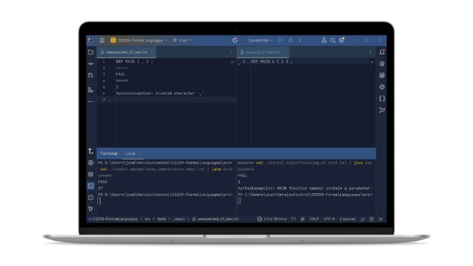The width and height of the screenshot is (473, 266).
Task: Toggle the read-only lock icon in status bar
Action: click(x=362, y=219)
